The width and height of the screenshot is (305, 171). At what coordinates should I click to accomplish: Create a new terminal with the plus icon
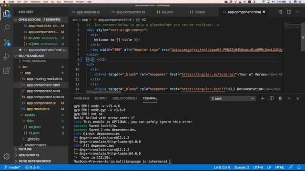point(263,98)
